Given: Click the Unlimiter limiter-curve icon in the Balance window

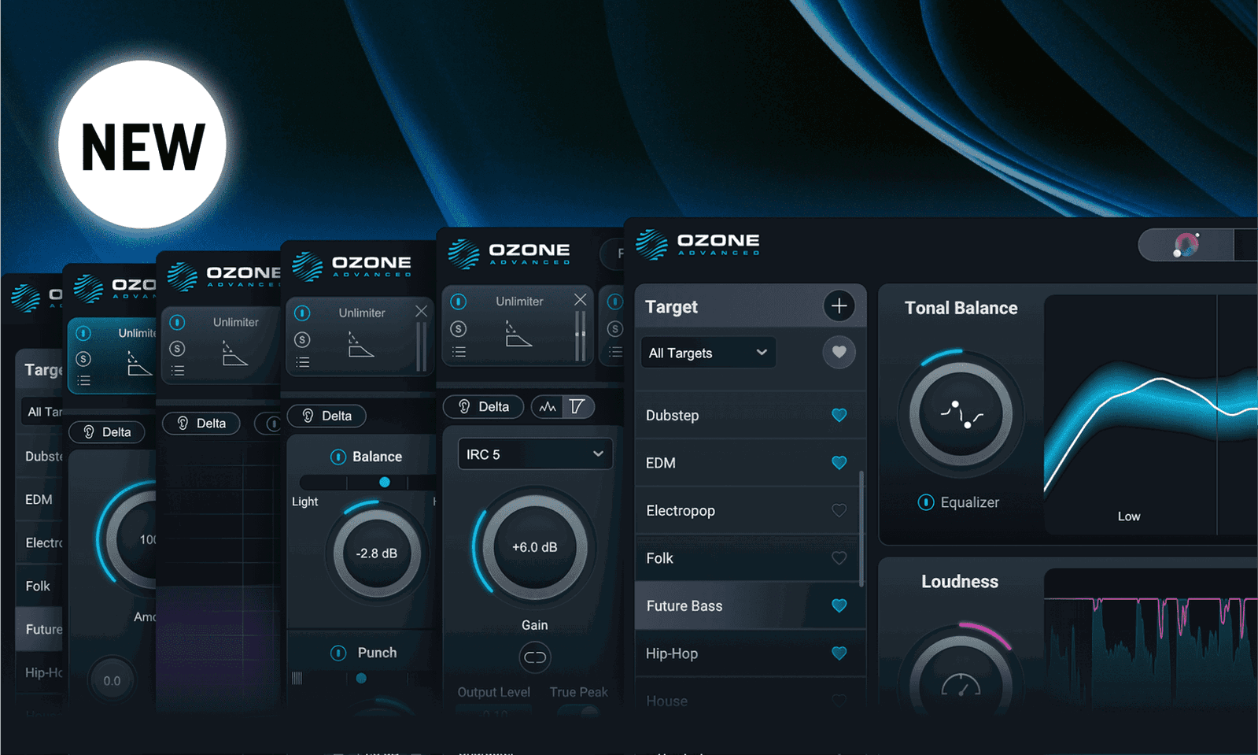Looking at the screenshot, I should click(361, 344).
